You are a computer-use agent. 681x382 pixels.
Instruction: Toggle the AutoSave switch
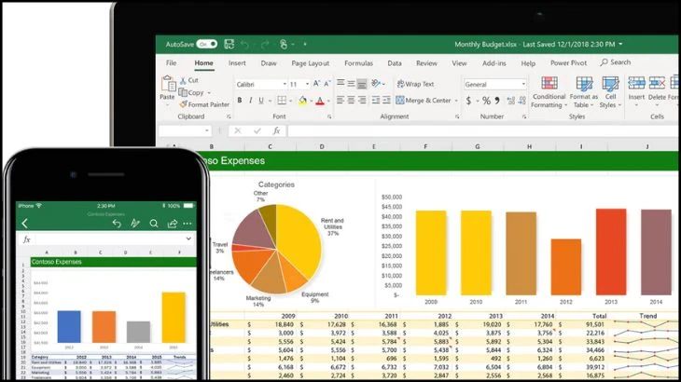click(207, 44)
